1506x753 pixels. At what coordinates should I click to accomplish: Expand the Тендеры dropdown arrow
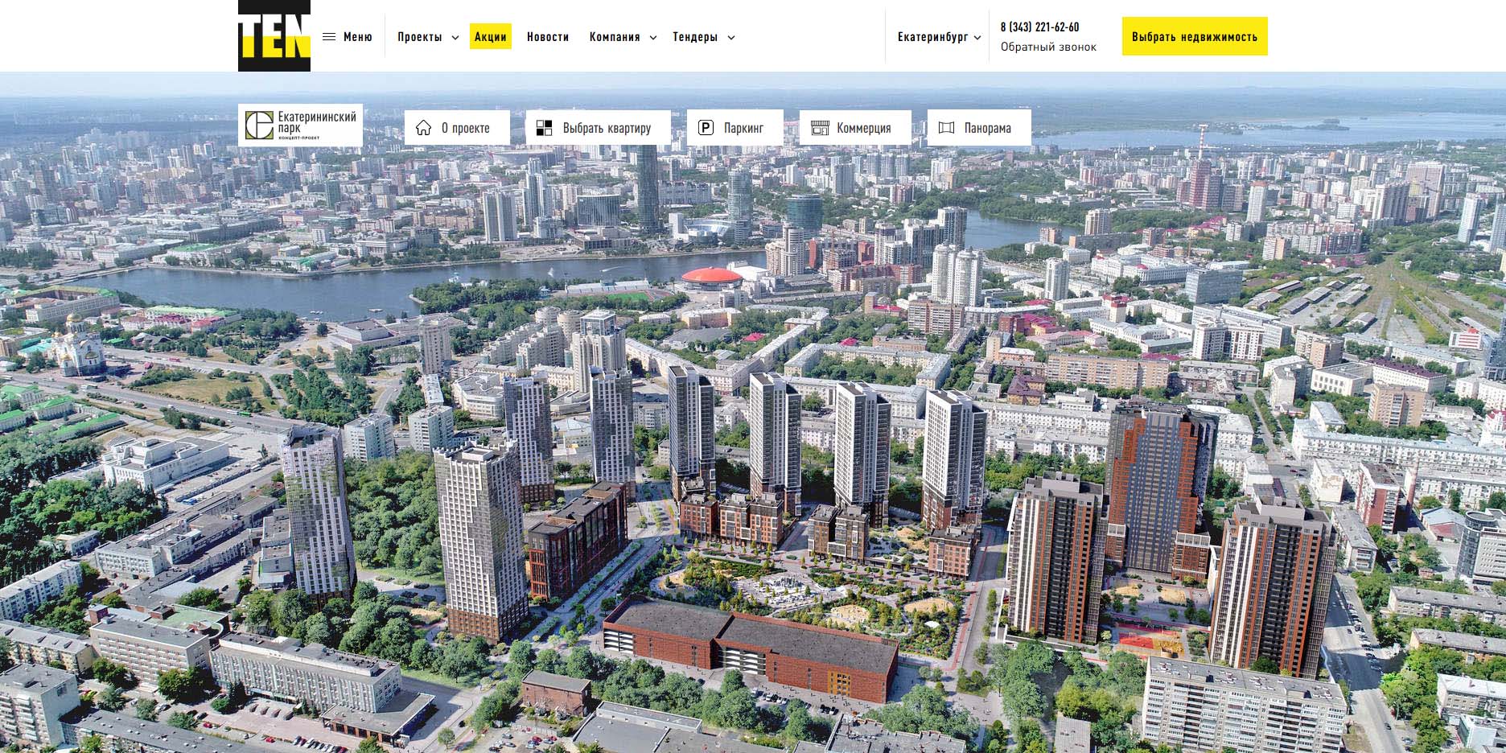point(730,38)
